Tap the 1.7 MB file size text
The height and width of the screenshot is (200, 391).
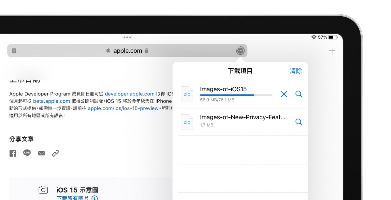pos(207,125)
